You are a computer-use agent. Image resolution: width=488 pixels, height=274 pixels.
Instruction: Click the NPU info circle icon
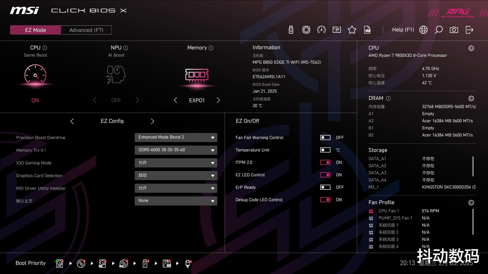(126, 48)
